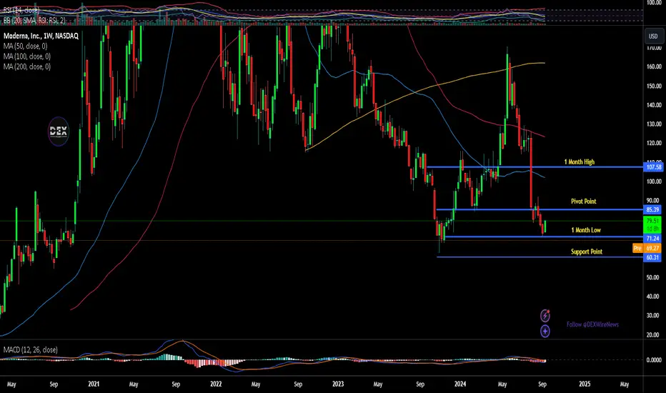Click the 1 Month Low label

pos(586,230)
